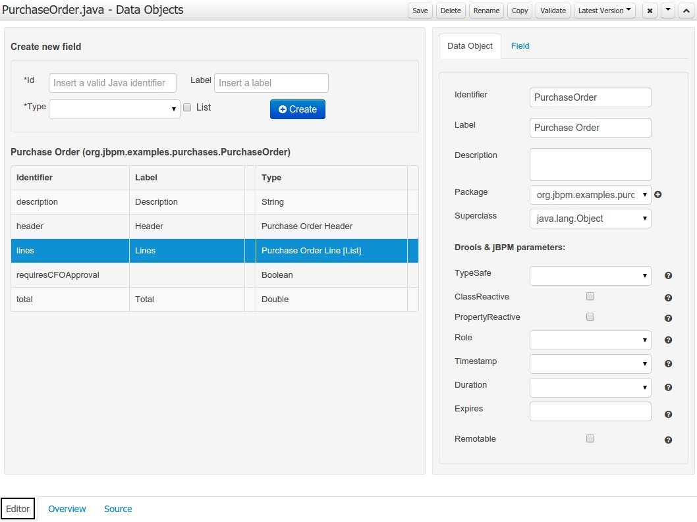
Task: Click the Id input field
Action: click(113, 83)
